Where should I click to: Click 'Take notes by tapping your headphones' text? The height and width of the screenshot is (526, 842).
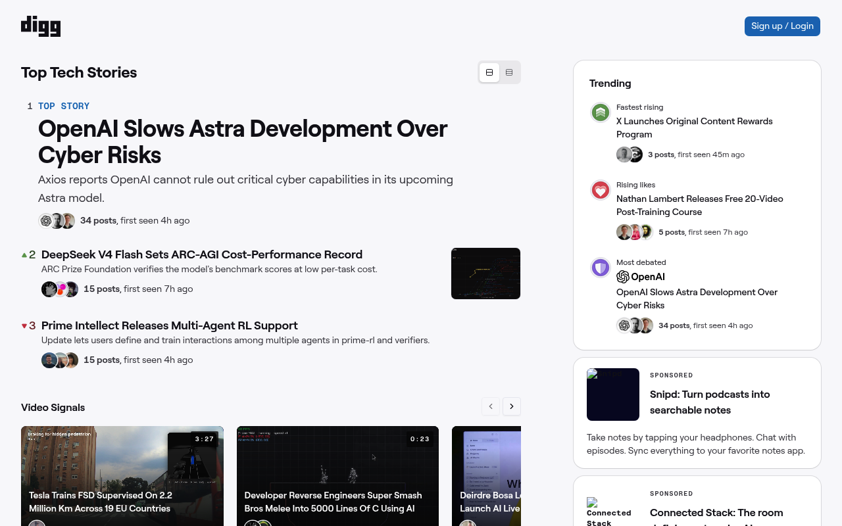695,444
